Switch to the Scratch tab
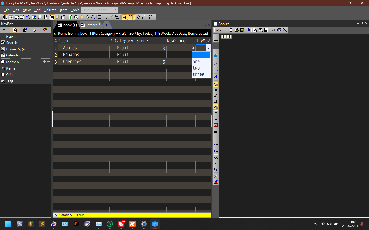 [91, 25]
